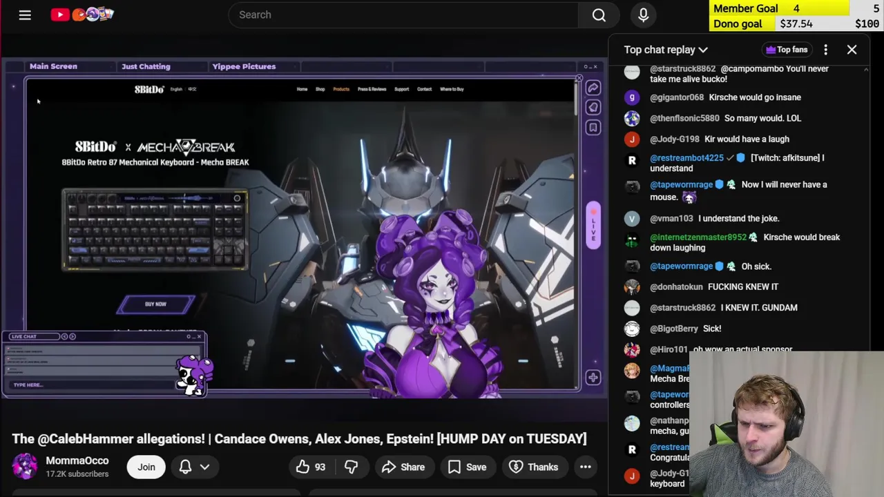Like the video with thumbs up

(310, 467)
